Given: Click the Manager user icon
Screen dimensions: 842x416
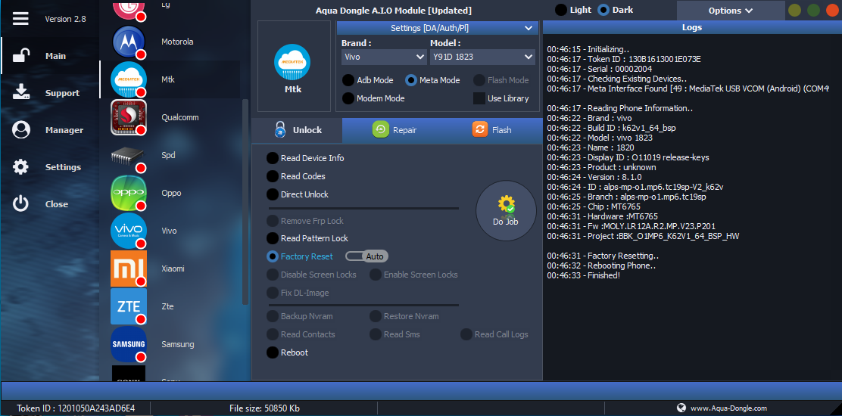Looking at the screenshot, I should pyautogui.click(x=20, y=130).
